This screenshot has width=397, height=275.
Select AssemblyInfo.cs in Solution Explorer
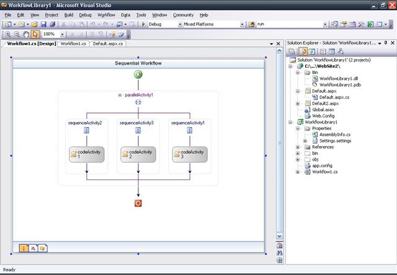tap(335, 135)
